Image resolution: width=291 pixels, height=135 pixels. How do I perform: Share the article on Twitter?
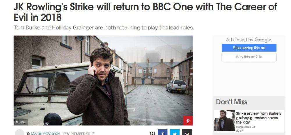pyautogui.click(x=175, y=132)
